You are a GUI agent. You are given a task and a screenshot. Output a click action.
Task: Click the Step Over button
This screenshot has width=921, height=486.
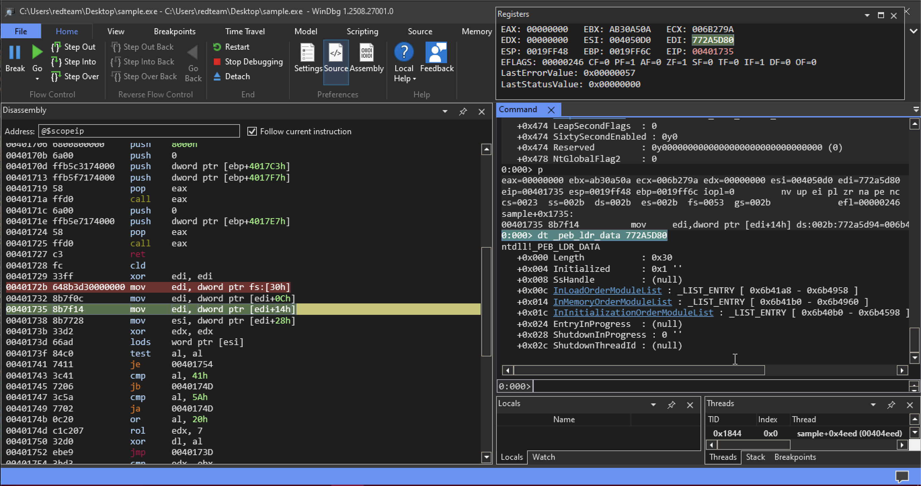(x=75, y=77)
